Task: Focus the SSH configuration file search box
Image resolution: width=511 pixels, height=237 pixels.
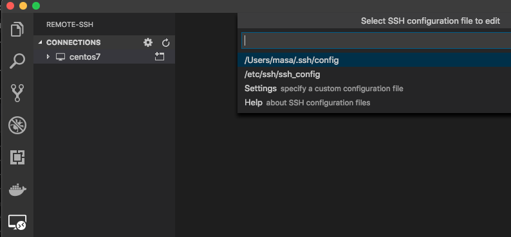Action: (x=376, y=40)
